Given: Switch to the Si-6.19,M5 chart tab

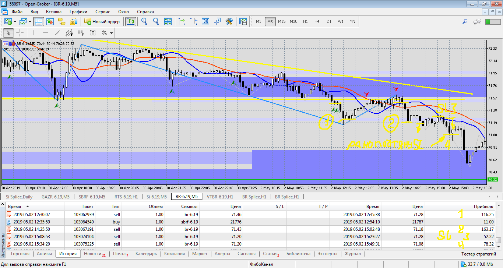Looking at the screenshot, I should pyautogui.click(x=156, y=197).
